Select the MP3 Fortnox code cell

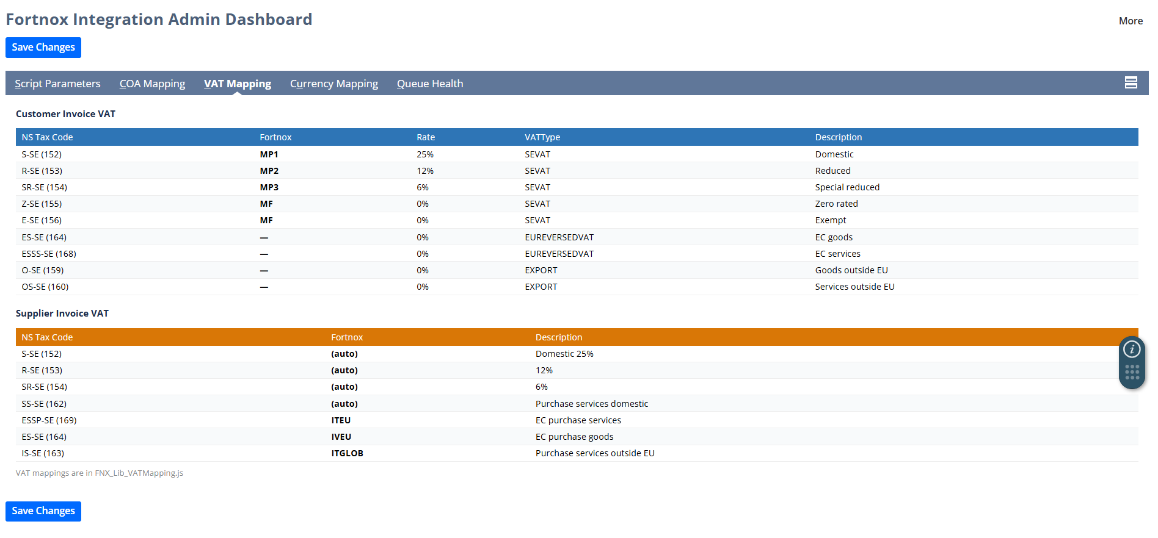click(x=269, y=187)
